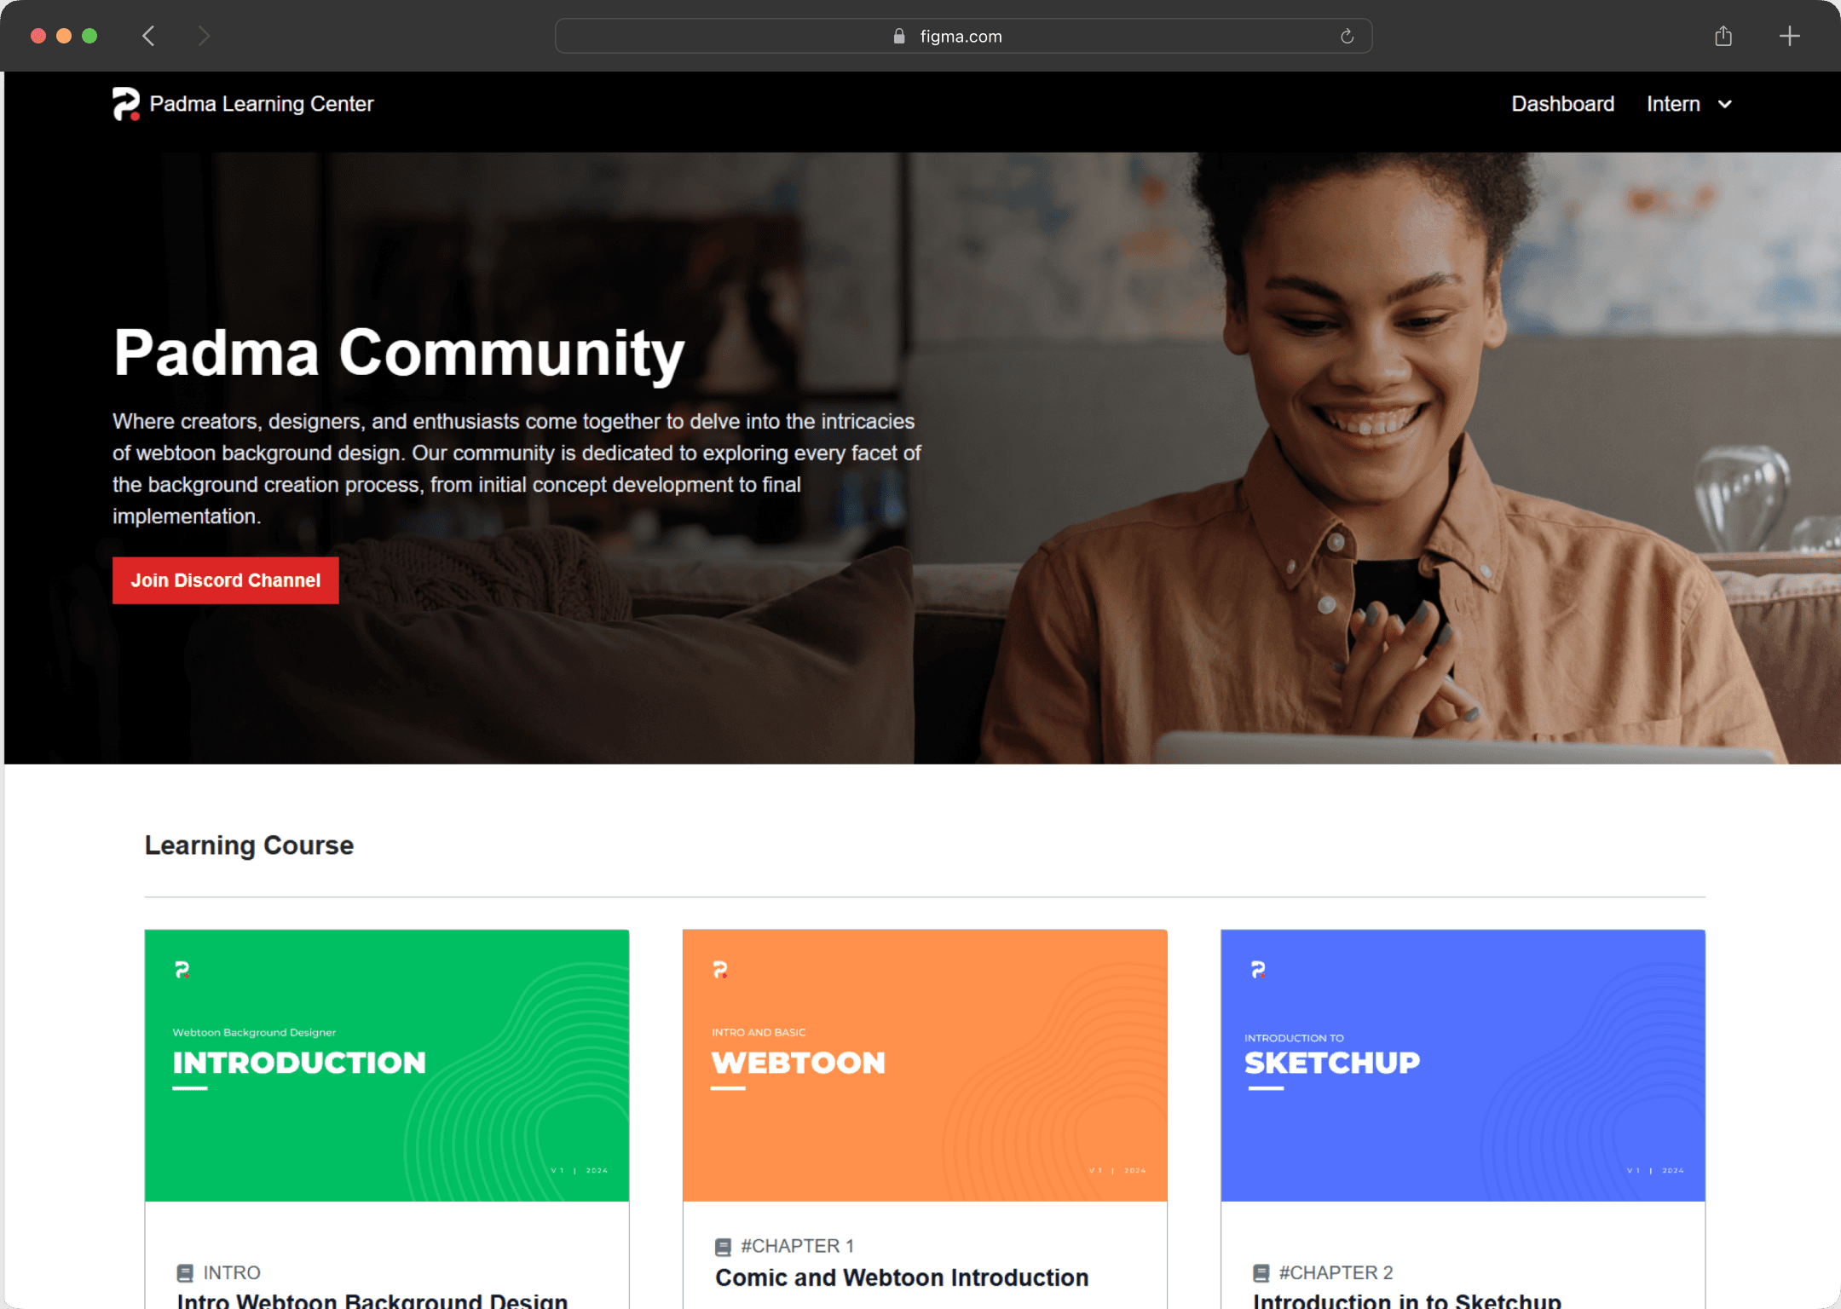Click the Padma Learning Center title

262,104
